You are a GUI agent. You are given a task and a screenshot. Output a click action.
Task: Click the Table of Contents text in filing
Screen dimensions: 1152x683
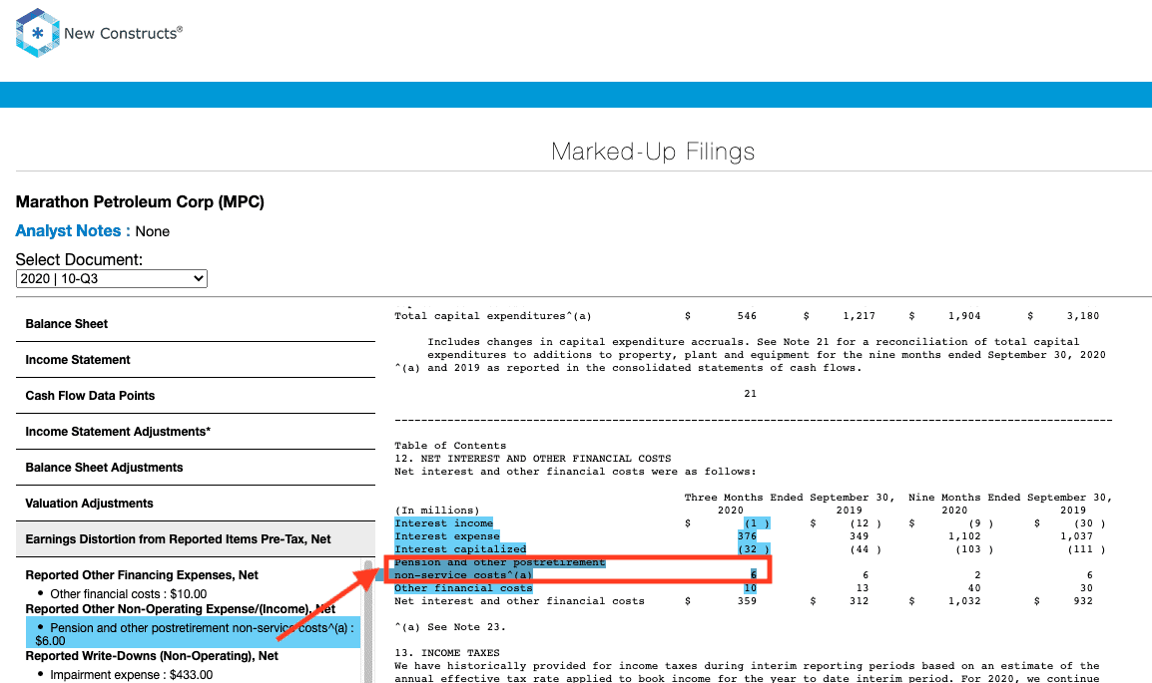click(x=450, y=446)
